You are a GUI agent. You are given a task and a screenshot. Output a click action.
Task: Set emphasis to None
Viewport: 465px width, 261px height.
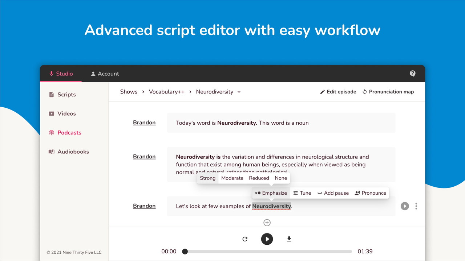tap(281, 178)
